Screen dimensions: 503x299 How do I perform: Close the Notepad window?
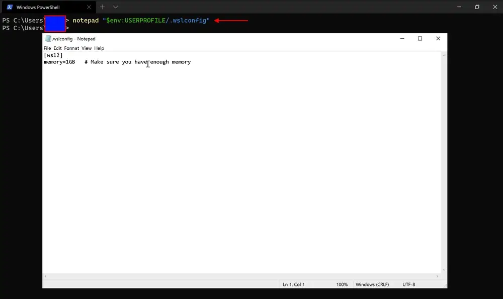438,39
